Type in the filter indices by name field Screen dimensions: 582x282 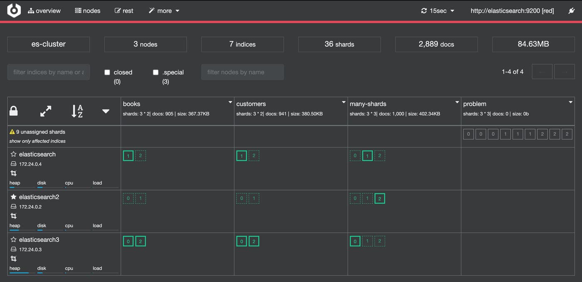coord(48,72)
